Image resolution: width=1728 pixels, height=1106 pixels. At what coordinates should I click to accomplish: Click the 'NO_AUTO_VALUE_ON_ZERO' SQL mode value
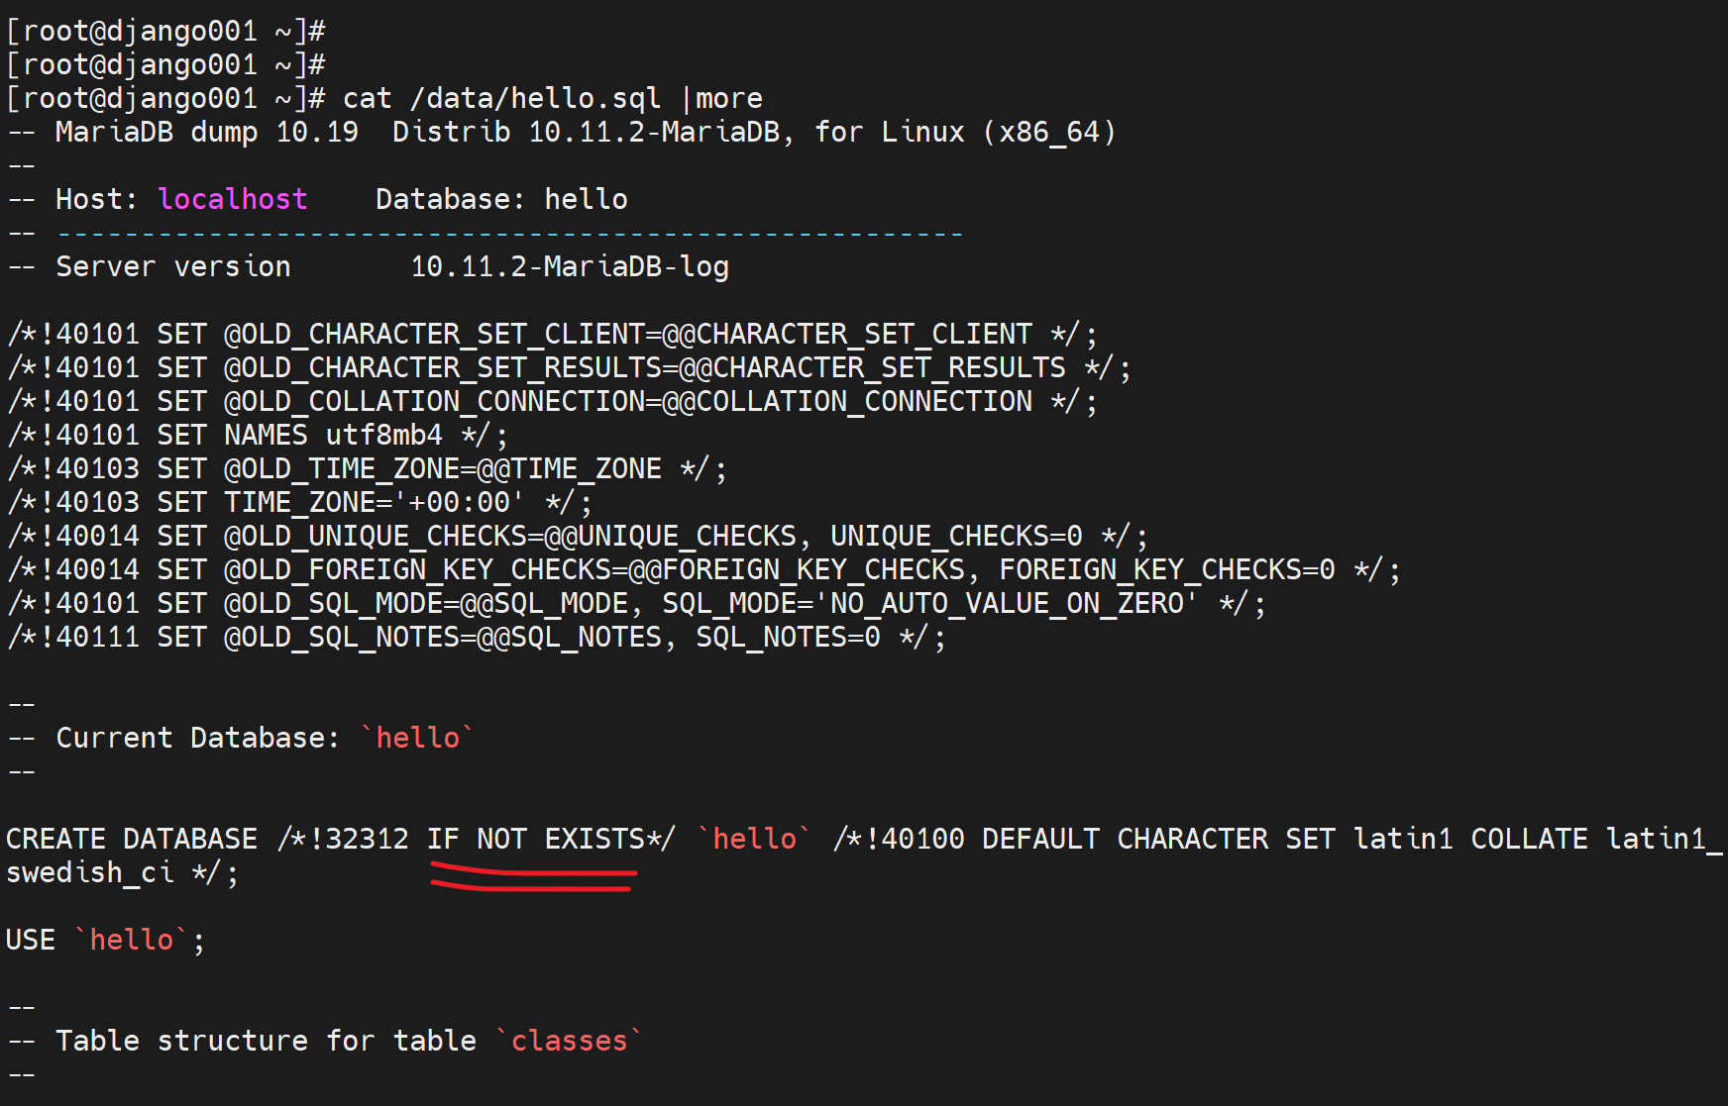1006,603
